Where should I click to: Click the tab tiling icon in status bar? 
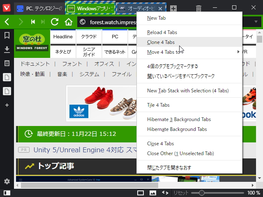(141, 193)
